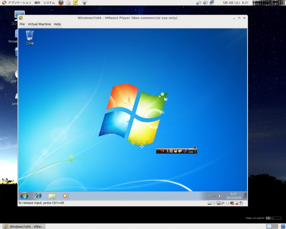Image resolution: width=286 pixels, height=229 pixels.
Task: Select the ごみ箱 recycle bin icon
Action: click(x=30, y=38)
